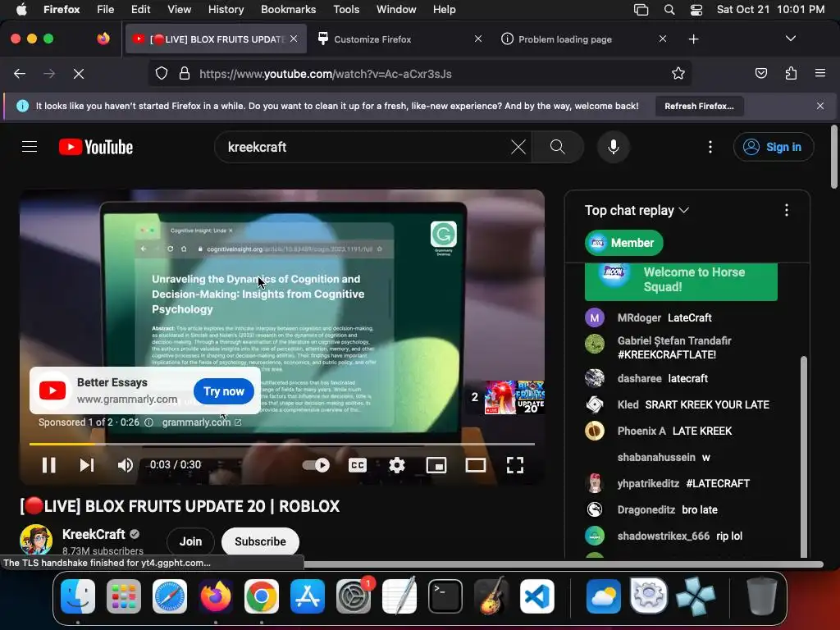Viewport: 840px width, 630px height.
Task: Open a new tab with plus
Action: (x=694, y=39)
